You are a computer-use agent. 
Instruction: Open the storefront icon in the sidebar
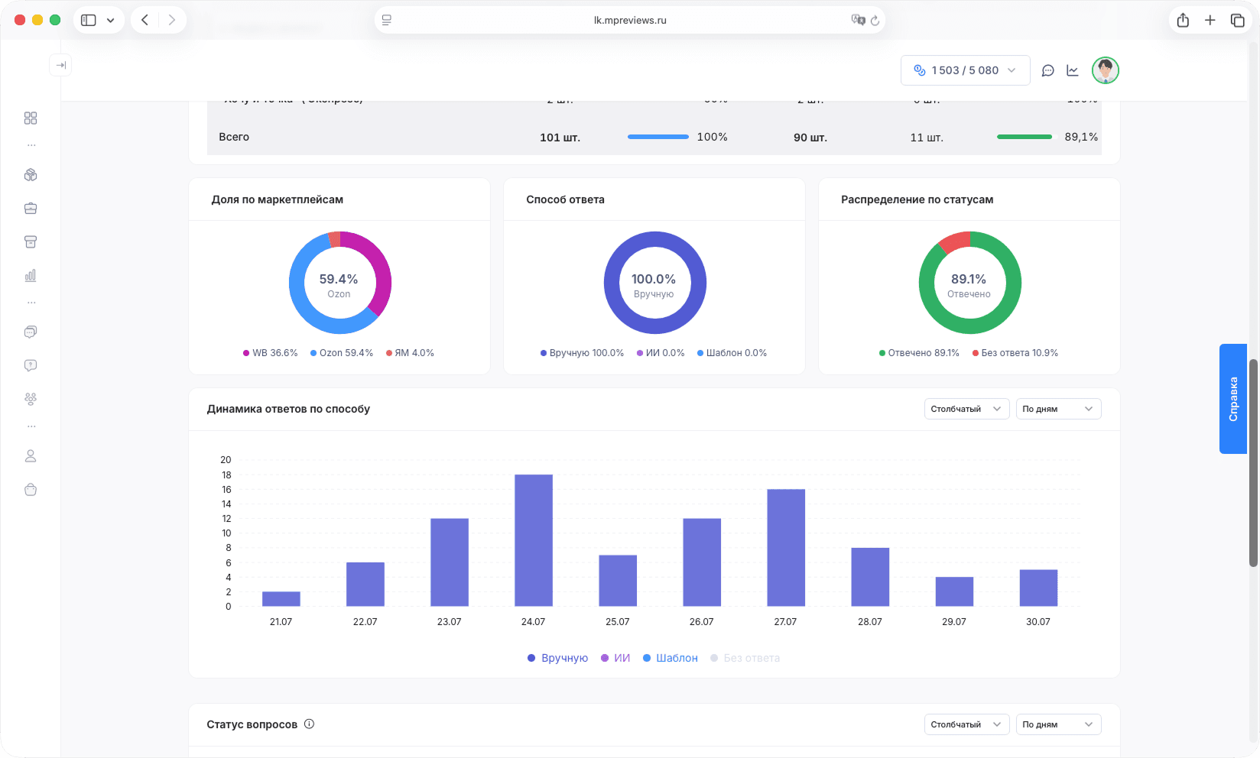[31, 242]
